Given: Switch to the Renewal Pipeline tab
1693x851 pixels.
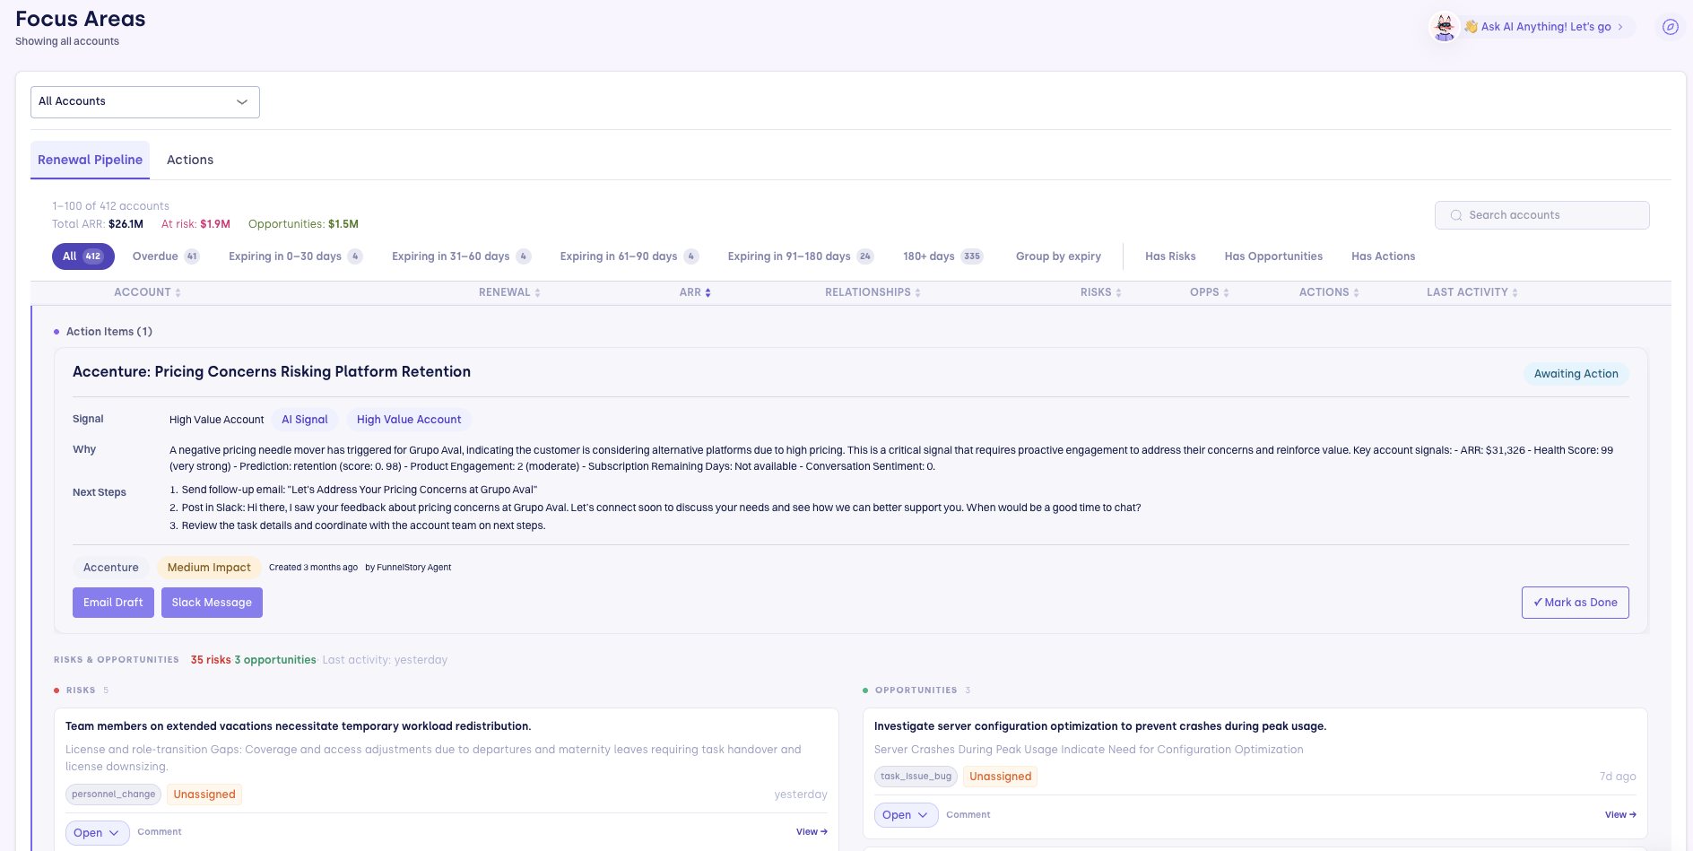Looking at the screenshot, I should pyautogui.click(x=90, y=160).
